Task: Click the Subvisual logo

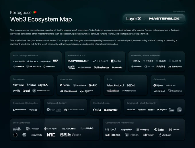Action: (x=19, y=85)
